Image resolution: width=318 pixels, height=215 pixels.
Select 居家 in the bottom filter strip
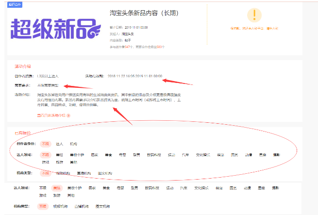coord(92,188)
